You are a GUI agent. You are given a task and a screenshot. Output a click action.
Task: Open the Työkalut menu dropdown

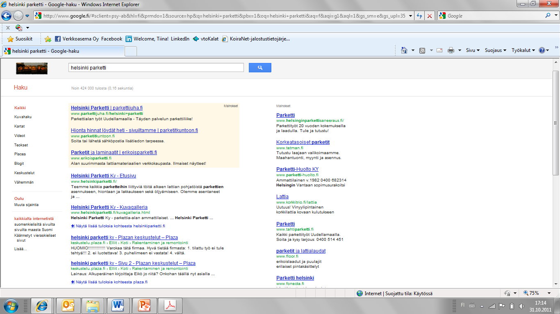pos(523,50)
